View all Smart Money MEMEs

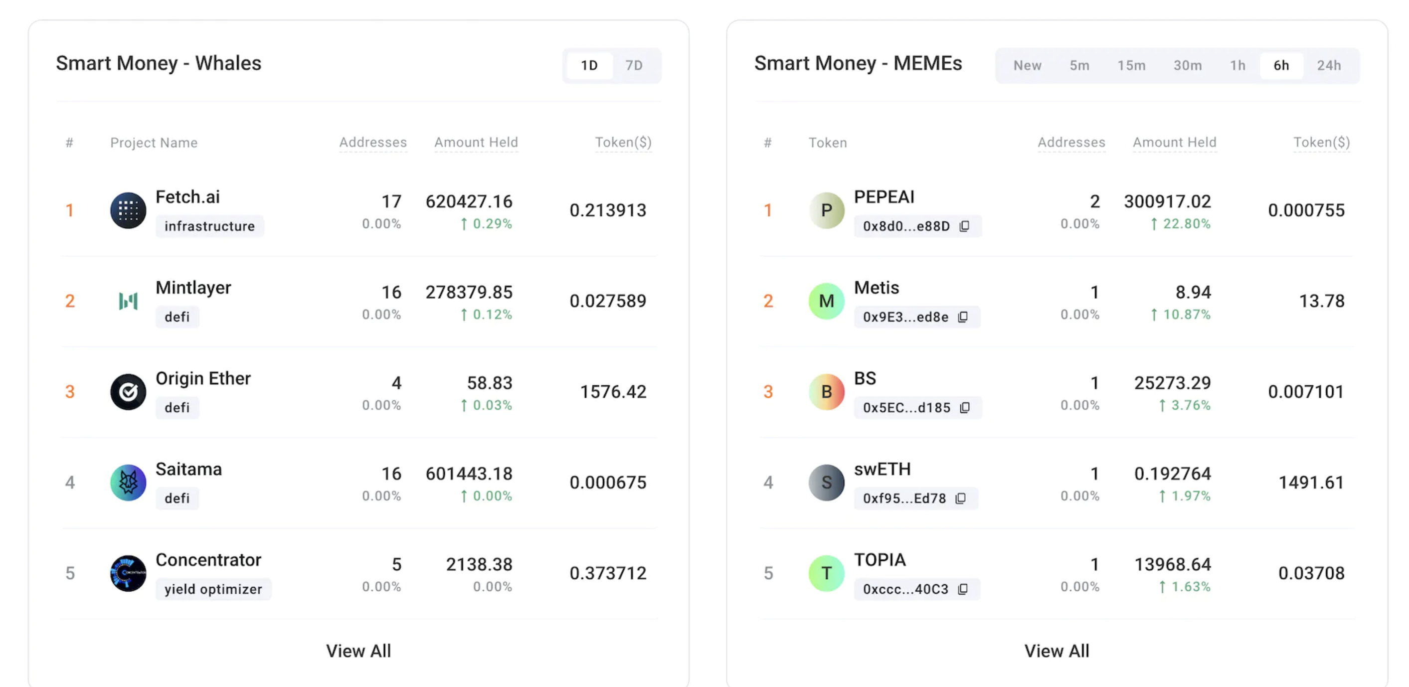point(1056,651)
